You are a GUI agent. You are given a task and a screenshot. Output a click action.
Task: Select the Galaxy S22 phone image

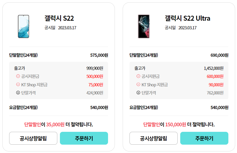point(24,26)
